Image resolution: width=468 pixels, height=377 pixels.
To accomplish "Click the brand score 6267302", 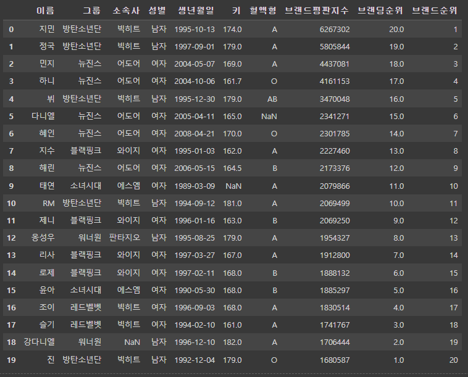I will tap(335, 30).
